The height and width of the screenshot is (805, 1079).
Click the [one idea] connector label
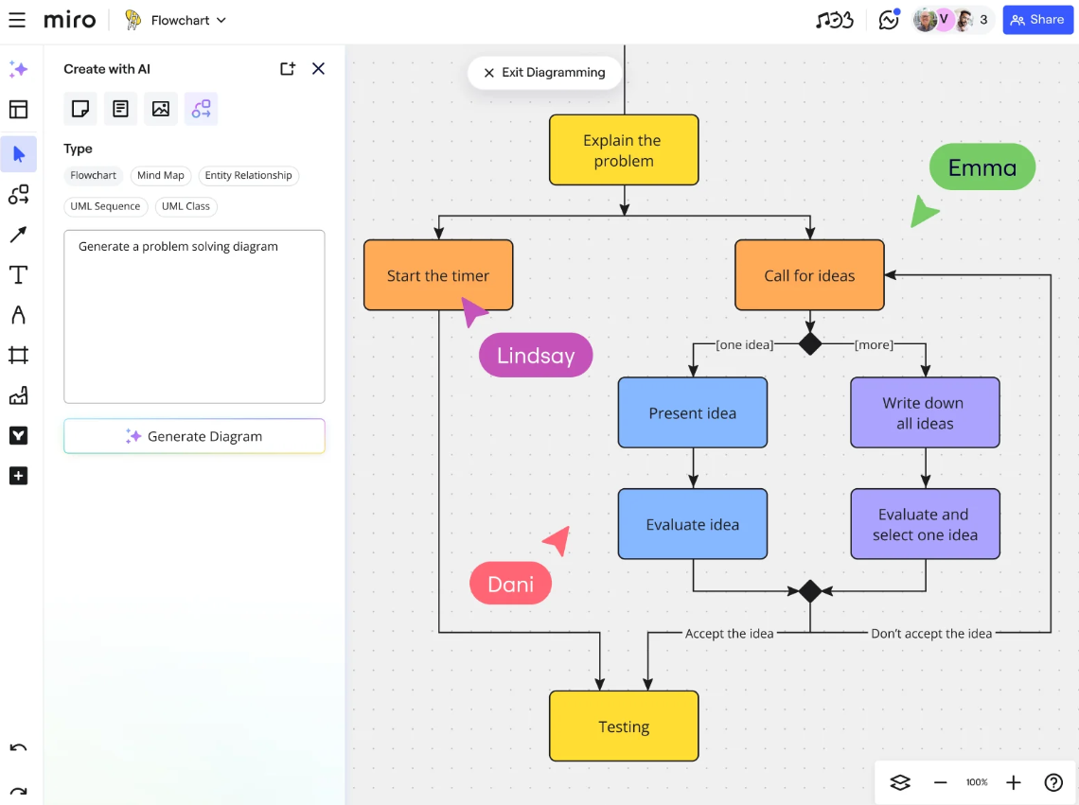(745, 344)
